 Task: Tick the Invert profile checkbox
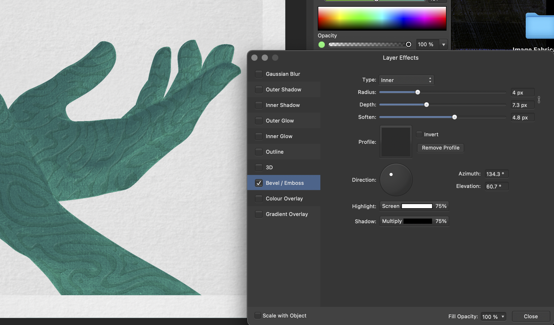pyautogui.click(x=419, y=134)
